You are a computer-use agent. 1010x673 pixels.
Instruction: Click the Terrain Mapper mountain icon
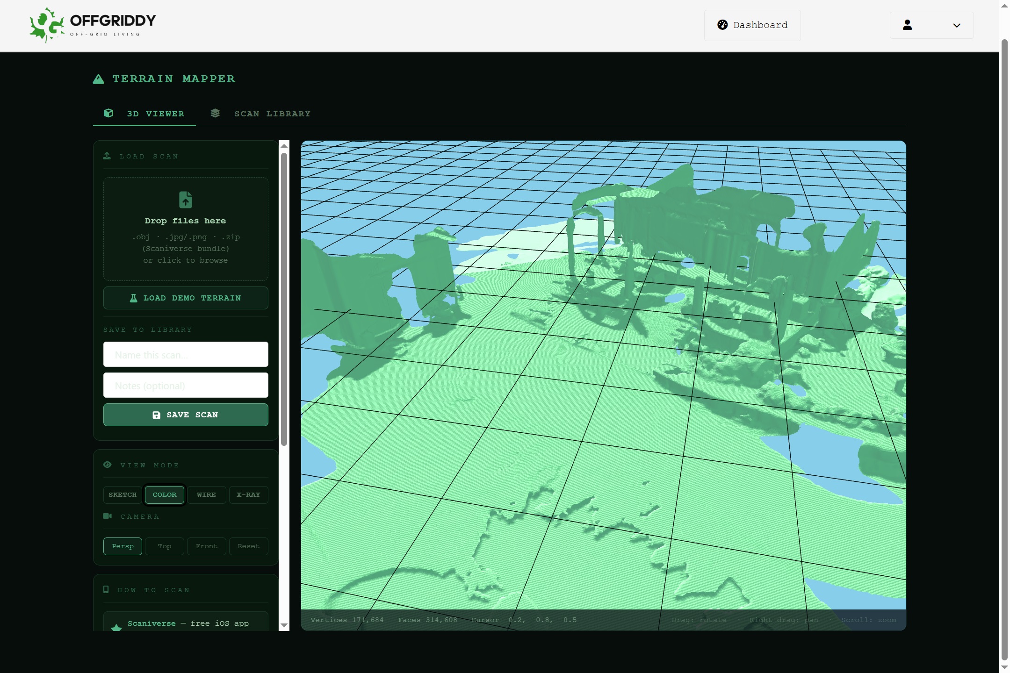click(99, 79)
